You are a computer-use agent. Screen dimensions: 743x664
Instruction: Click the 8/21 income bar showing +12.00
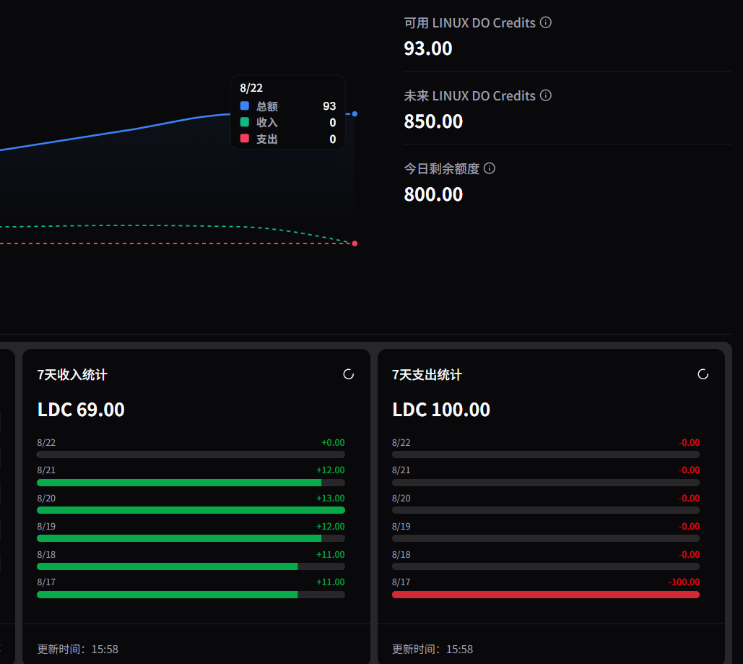coord(191,483)
